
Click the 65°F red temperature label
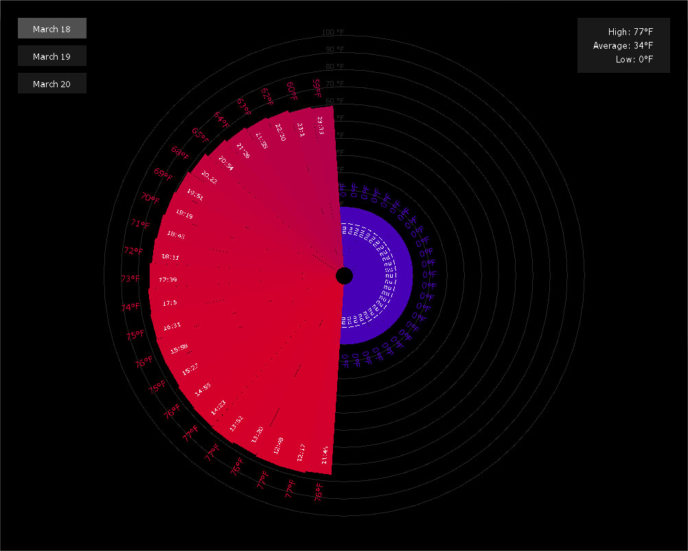pos(200,133)
